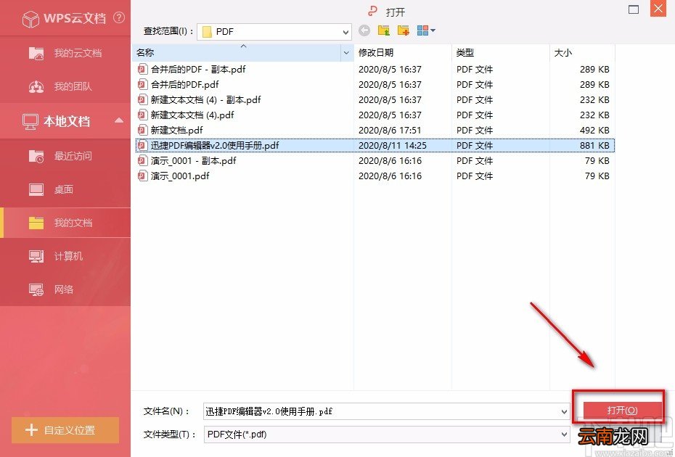Sort files by the 类型 column header
Image resolution: width=675 pixels, height=457 pixels.
(x=500, y=52)
